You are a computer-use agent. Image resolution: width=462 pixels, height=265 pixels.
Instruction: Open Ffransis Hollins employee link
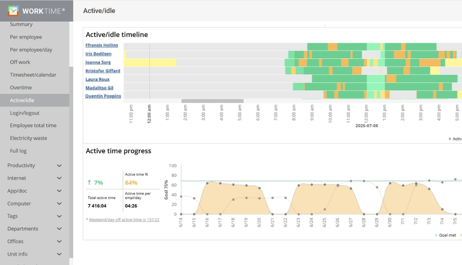[102, 45]
